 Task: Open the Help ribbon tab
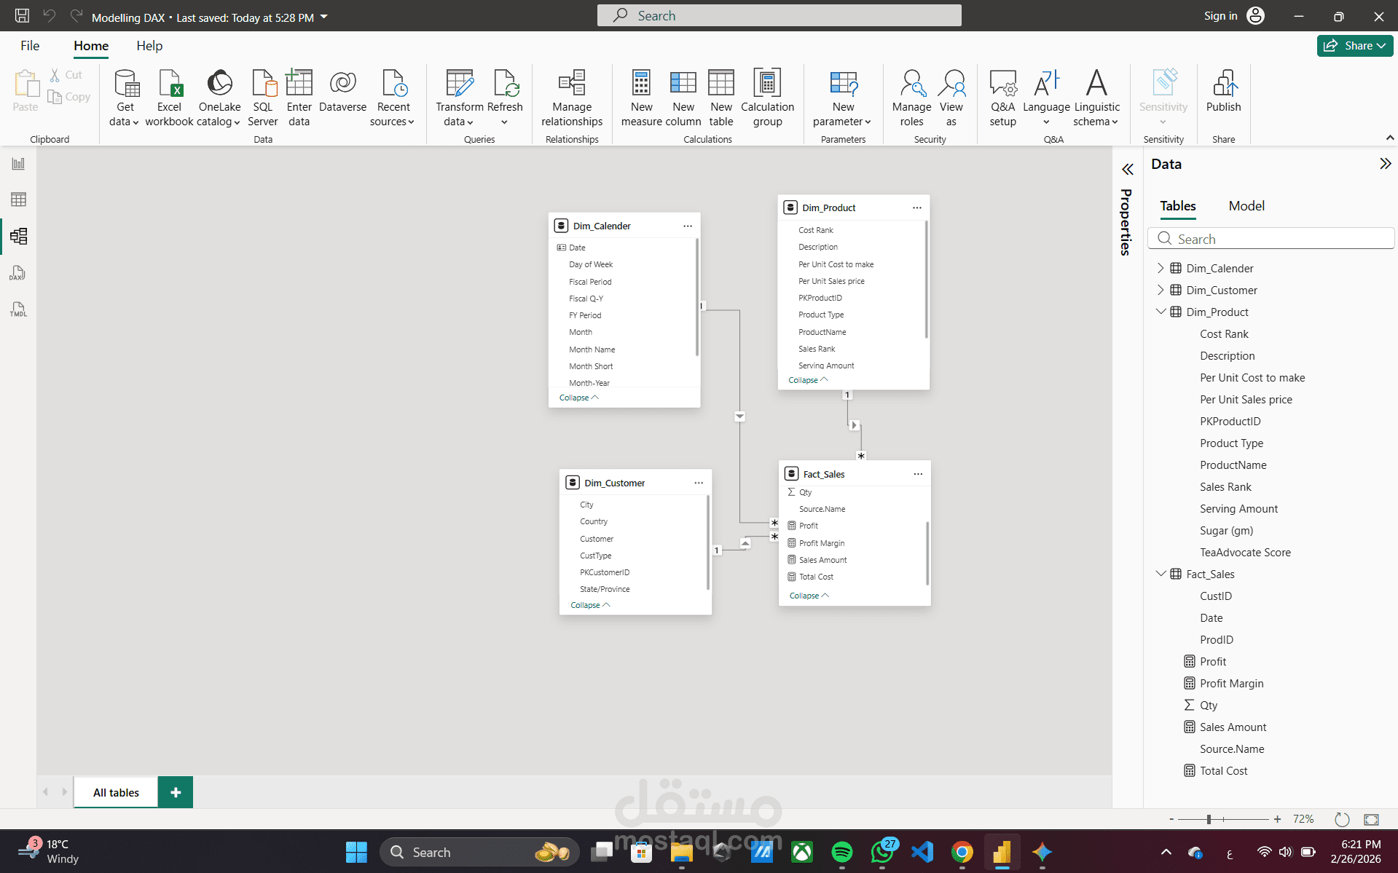(149, 45)
